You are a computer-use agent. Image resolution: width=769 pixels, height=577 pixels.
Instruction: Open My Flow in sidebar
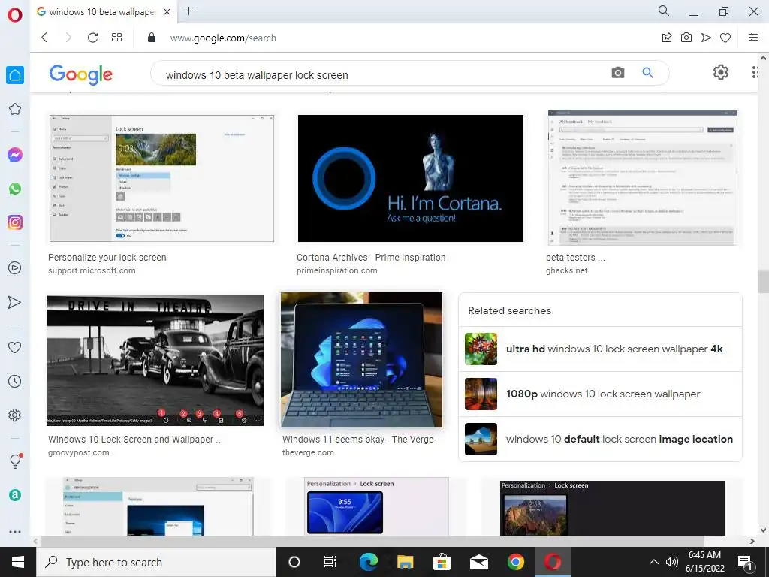[15, 302]
